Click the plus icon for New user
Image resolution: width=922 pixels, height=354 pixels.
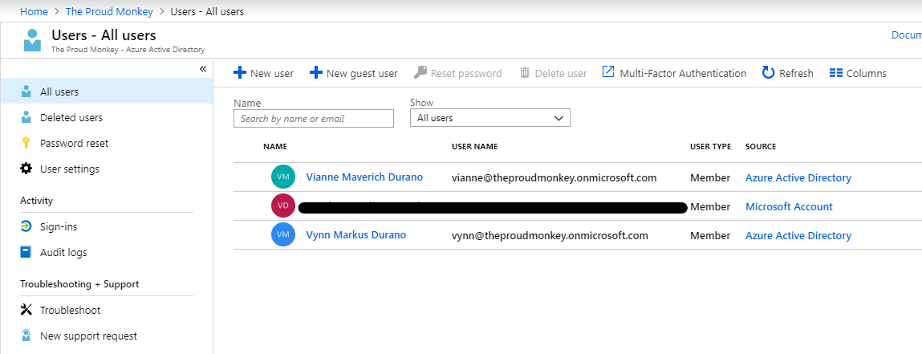tap(240, 72)
